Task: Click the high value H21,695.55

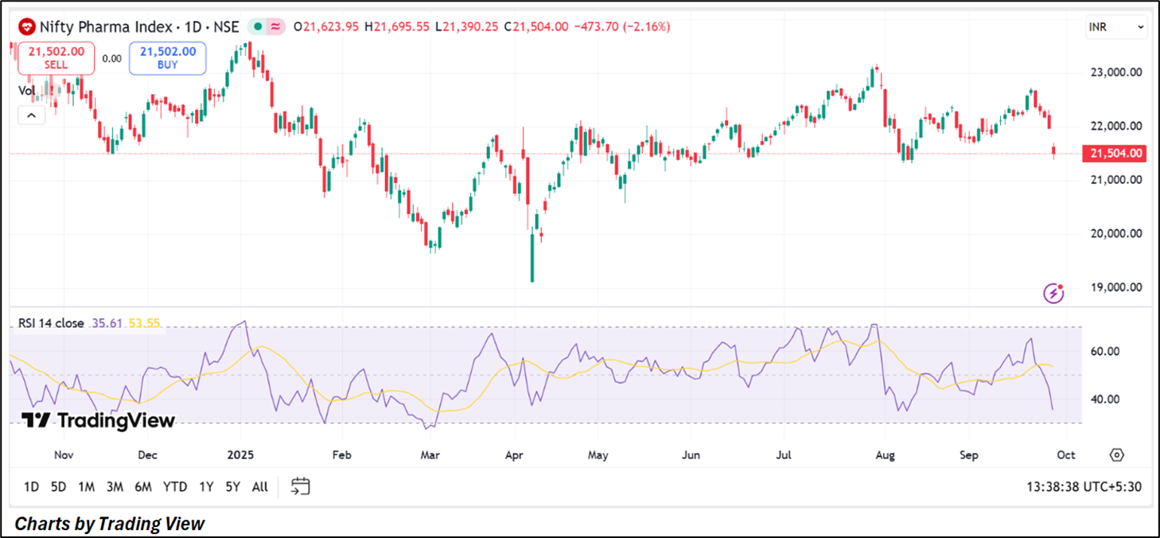Action: pyautogui.click(x=397, y=26)
